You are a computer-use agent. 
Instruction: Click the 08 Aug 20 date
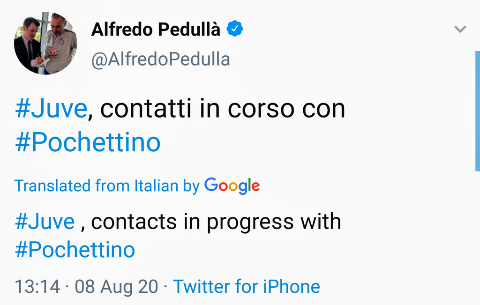pos(116,286)
